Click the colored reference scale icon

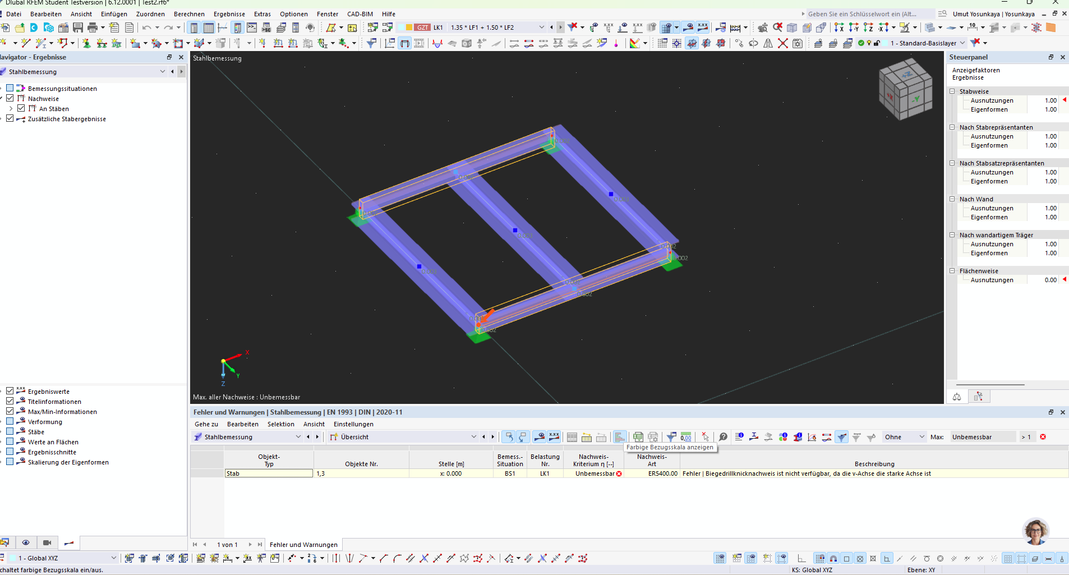(x=620, y=437)
